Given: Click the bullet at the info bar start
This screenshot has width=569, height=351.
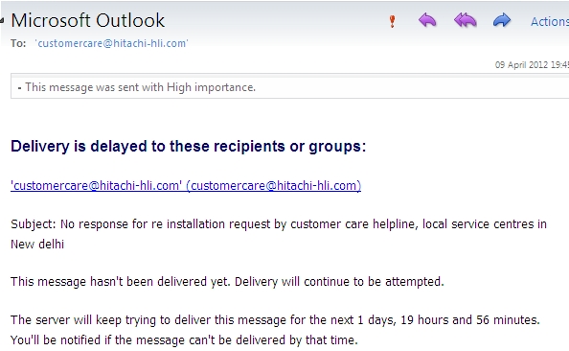Looking at the screenshot, I should pos(19,88).
